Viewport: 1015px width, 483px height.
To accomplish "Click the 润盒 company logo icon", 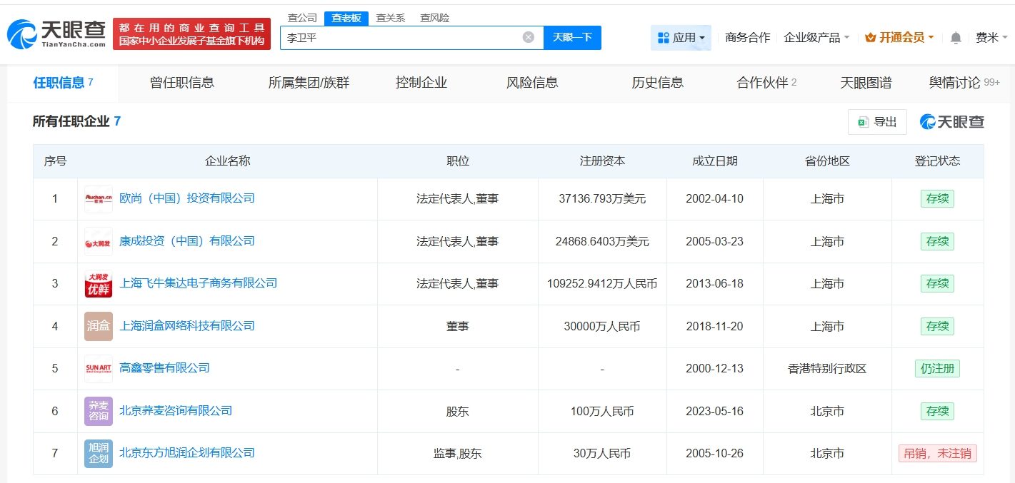I will 98,326.
